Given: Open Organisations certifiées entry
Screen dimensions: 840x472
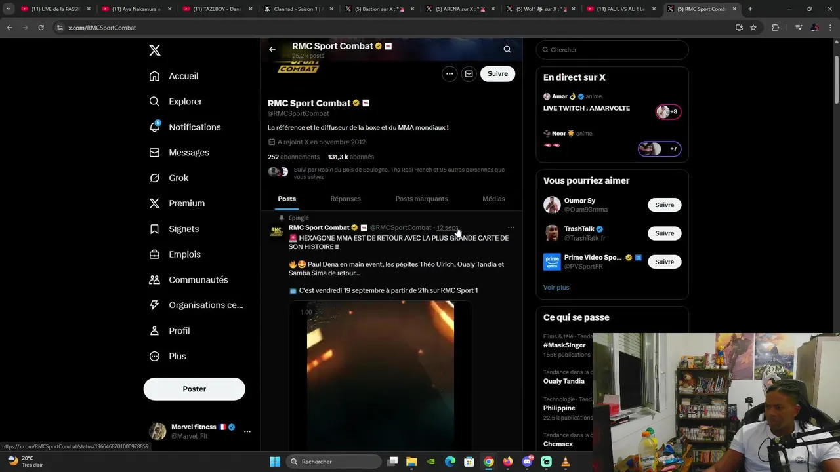Looking at the screenshot, I should [196, 305].
